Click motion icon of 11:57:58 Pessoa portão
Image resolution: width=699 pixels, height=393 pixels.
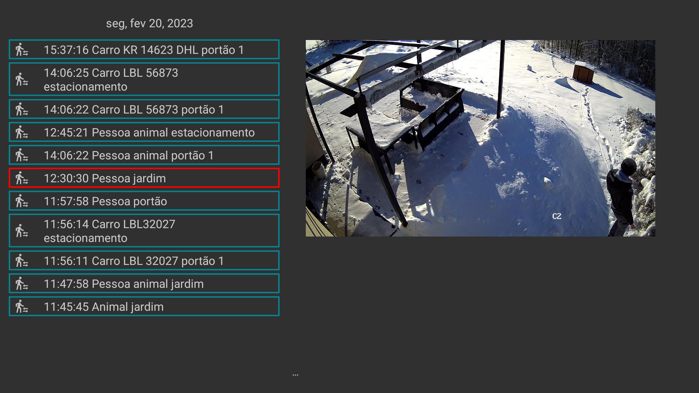point(21,201)
